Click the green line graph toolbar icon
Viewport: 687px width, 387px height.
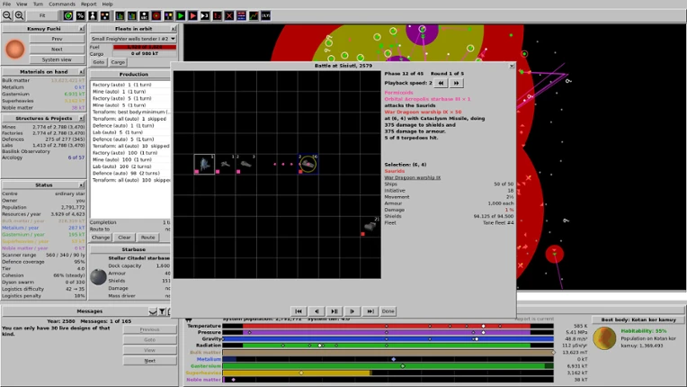coord(254,16)
